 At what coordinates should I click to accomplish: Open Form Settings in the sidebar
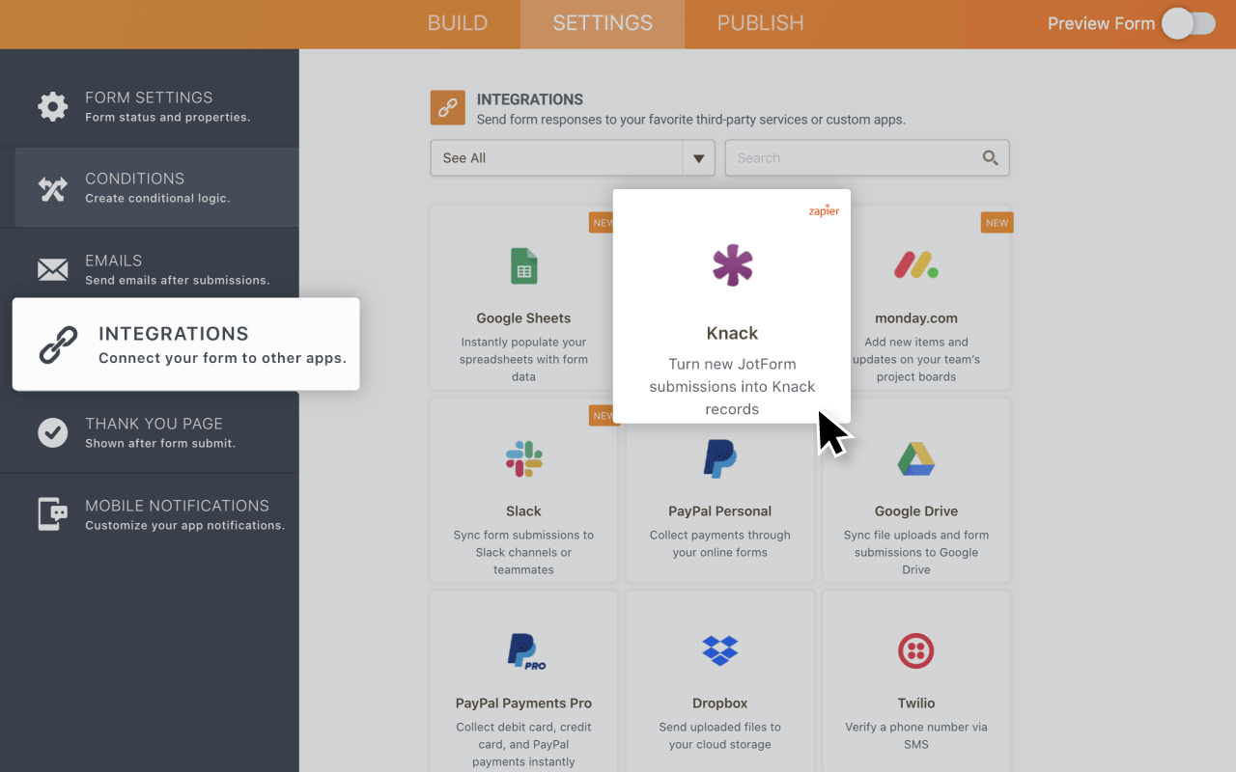pos(150,106)
